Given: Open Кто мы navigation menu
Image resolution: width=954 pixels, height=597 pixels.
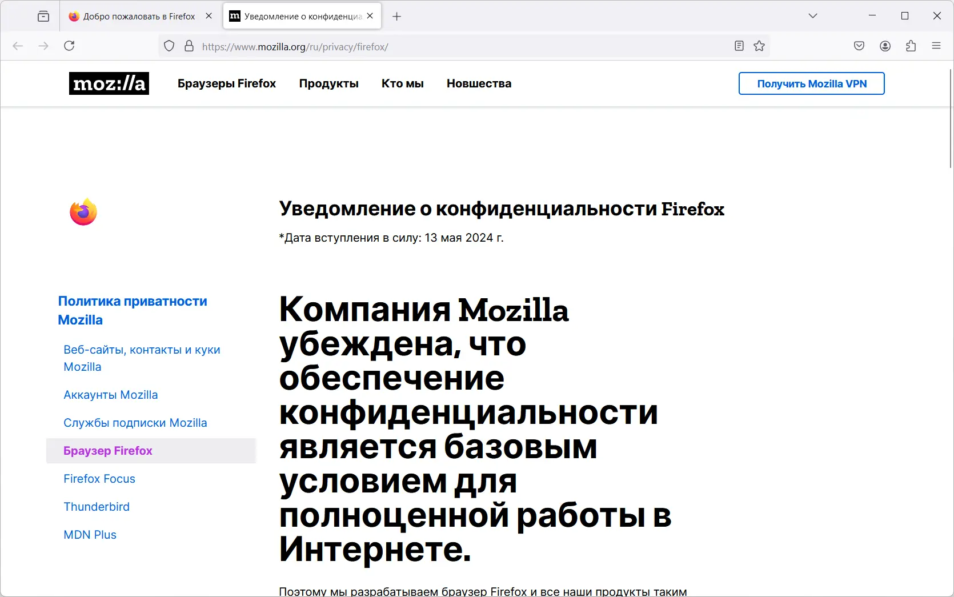Looking at the screenshot, I should pyautogui.click(x=403, y=83).
